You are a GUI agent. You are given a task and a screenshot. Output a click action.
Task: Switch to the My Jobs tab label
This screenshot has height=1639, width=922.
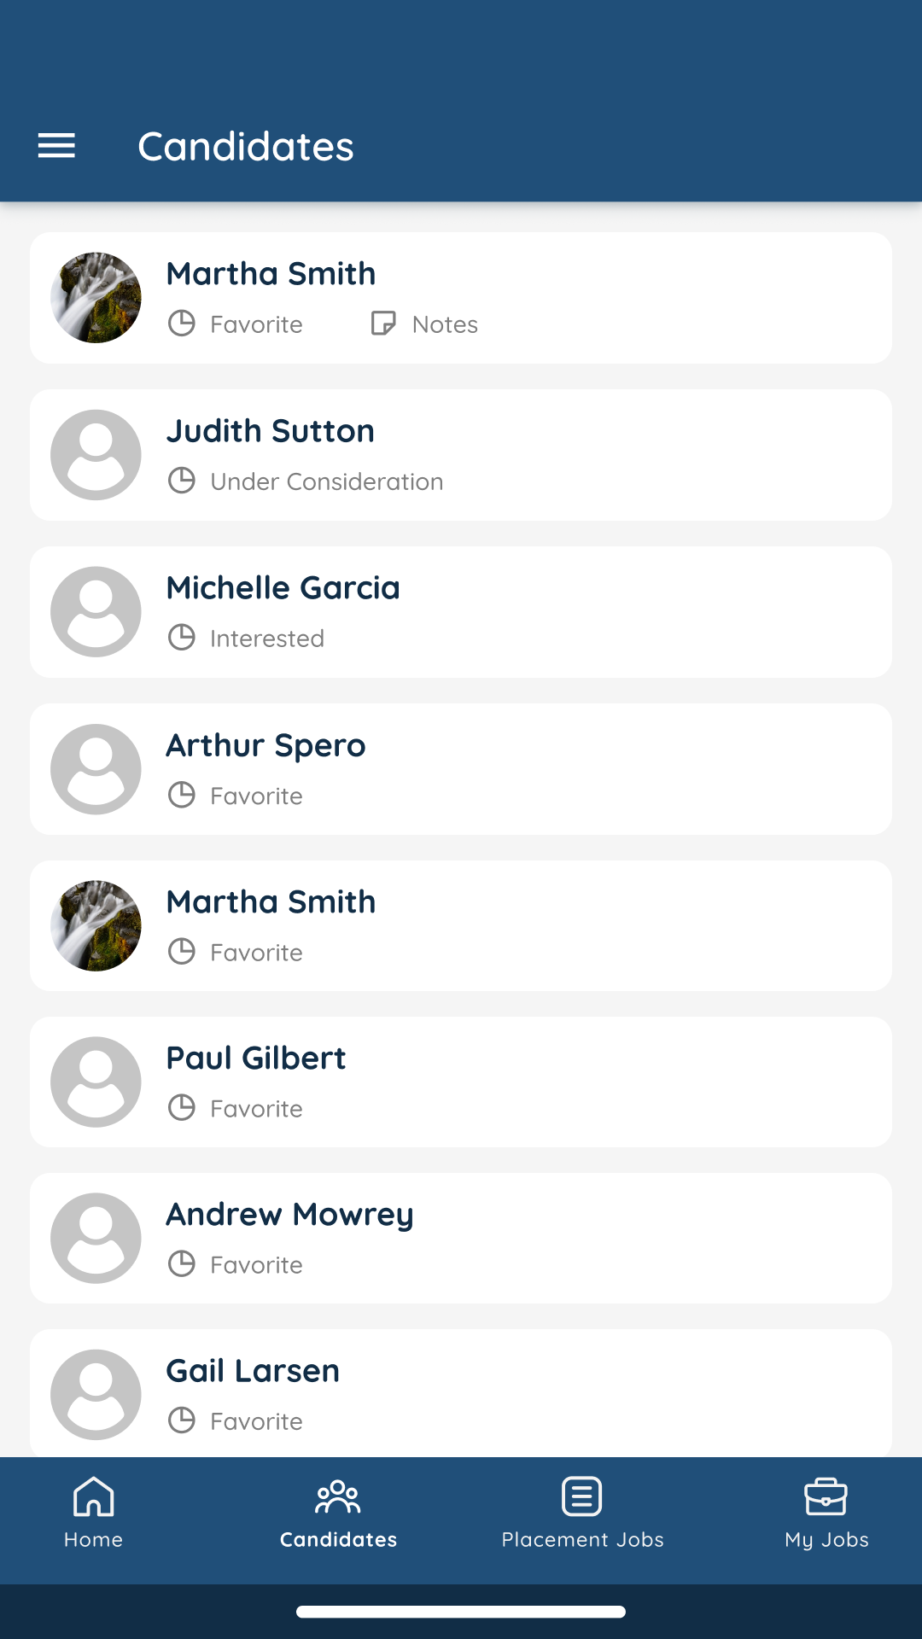click(x=826, y=1540)
